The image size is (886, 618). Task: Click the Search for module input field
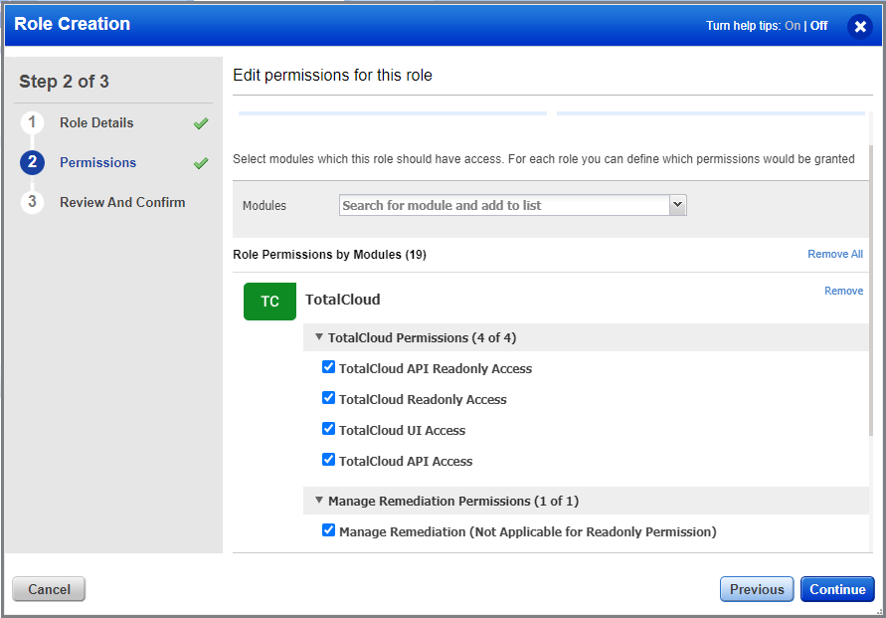[x=504, y=205]
